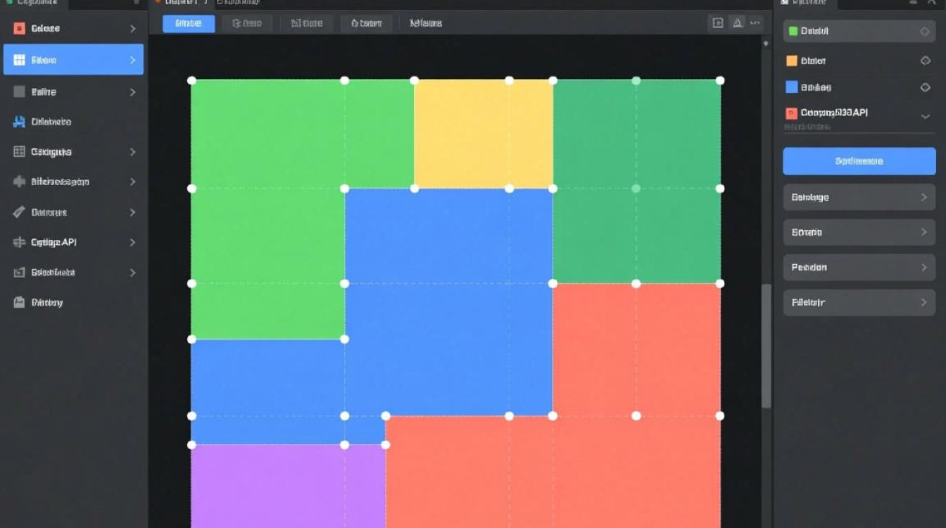946x528 pixels.
Task: Click the yellow rectangle on the canvas
Action: coord(483,134)
